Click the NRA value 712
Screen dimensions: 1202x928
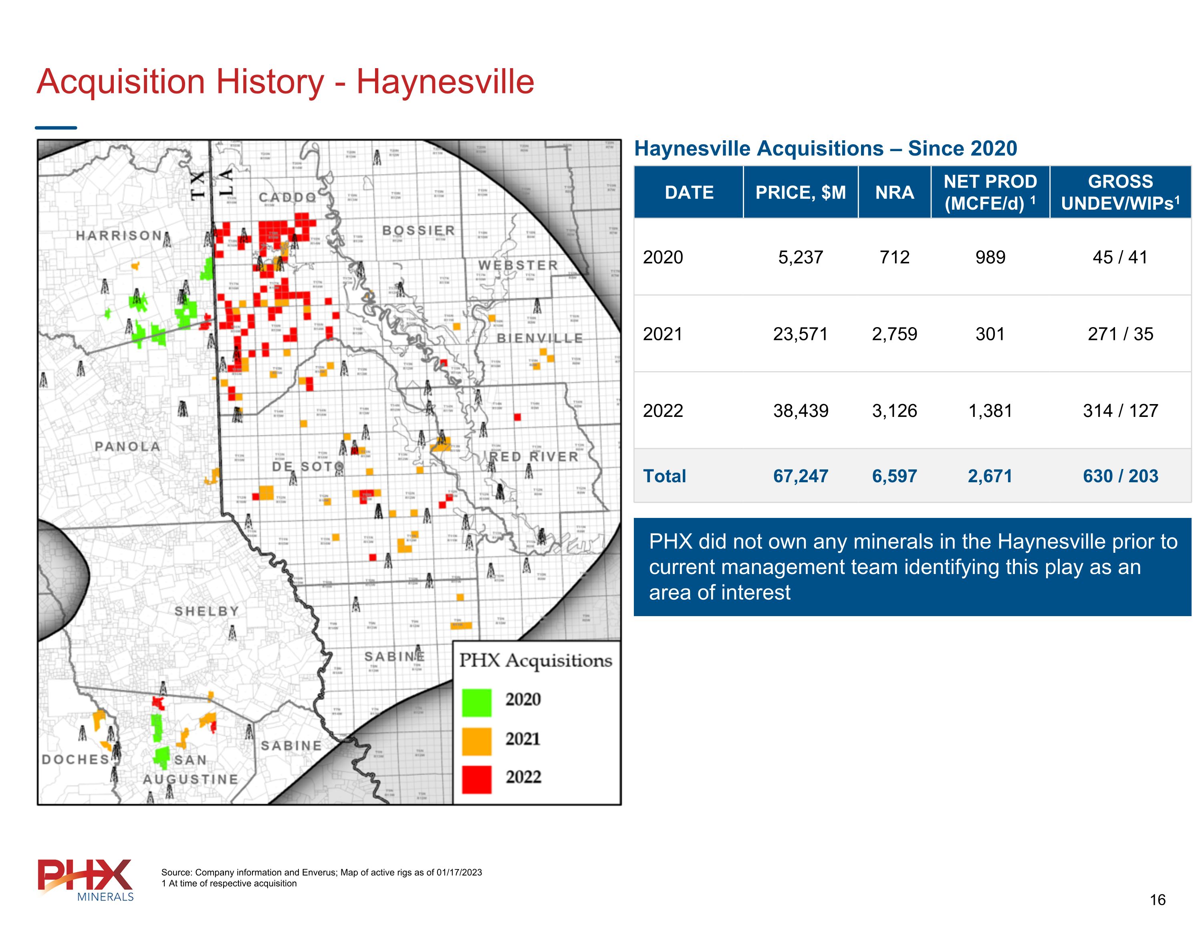894,257
